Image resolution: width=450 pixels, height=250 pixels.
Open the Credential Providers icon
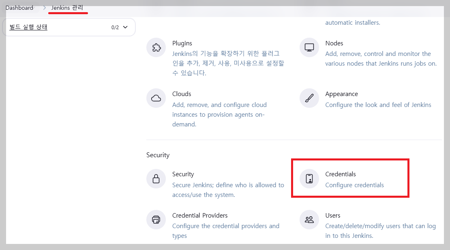coord(156,220)
